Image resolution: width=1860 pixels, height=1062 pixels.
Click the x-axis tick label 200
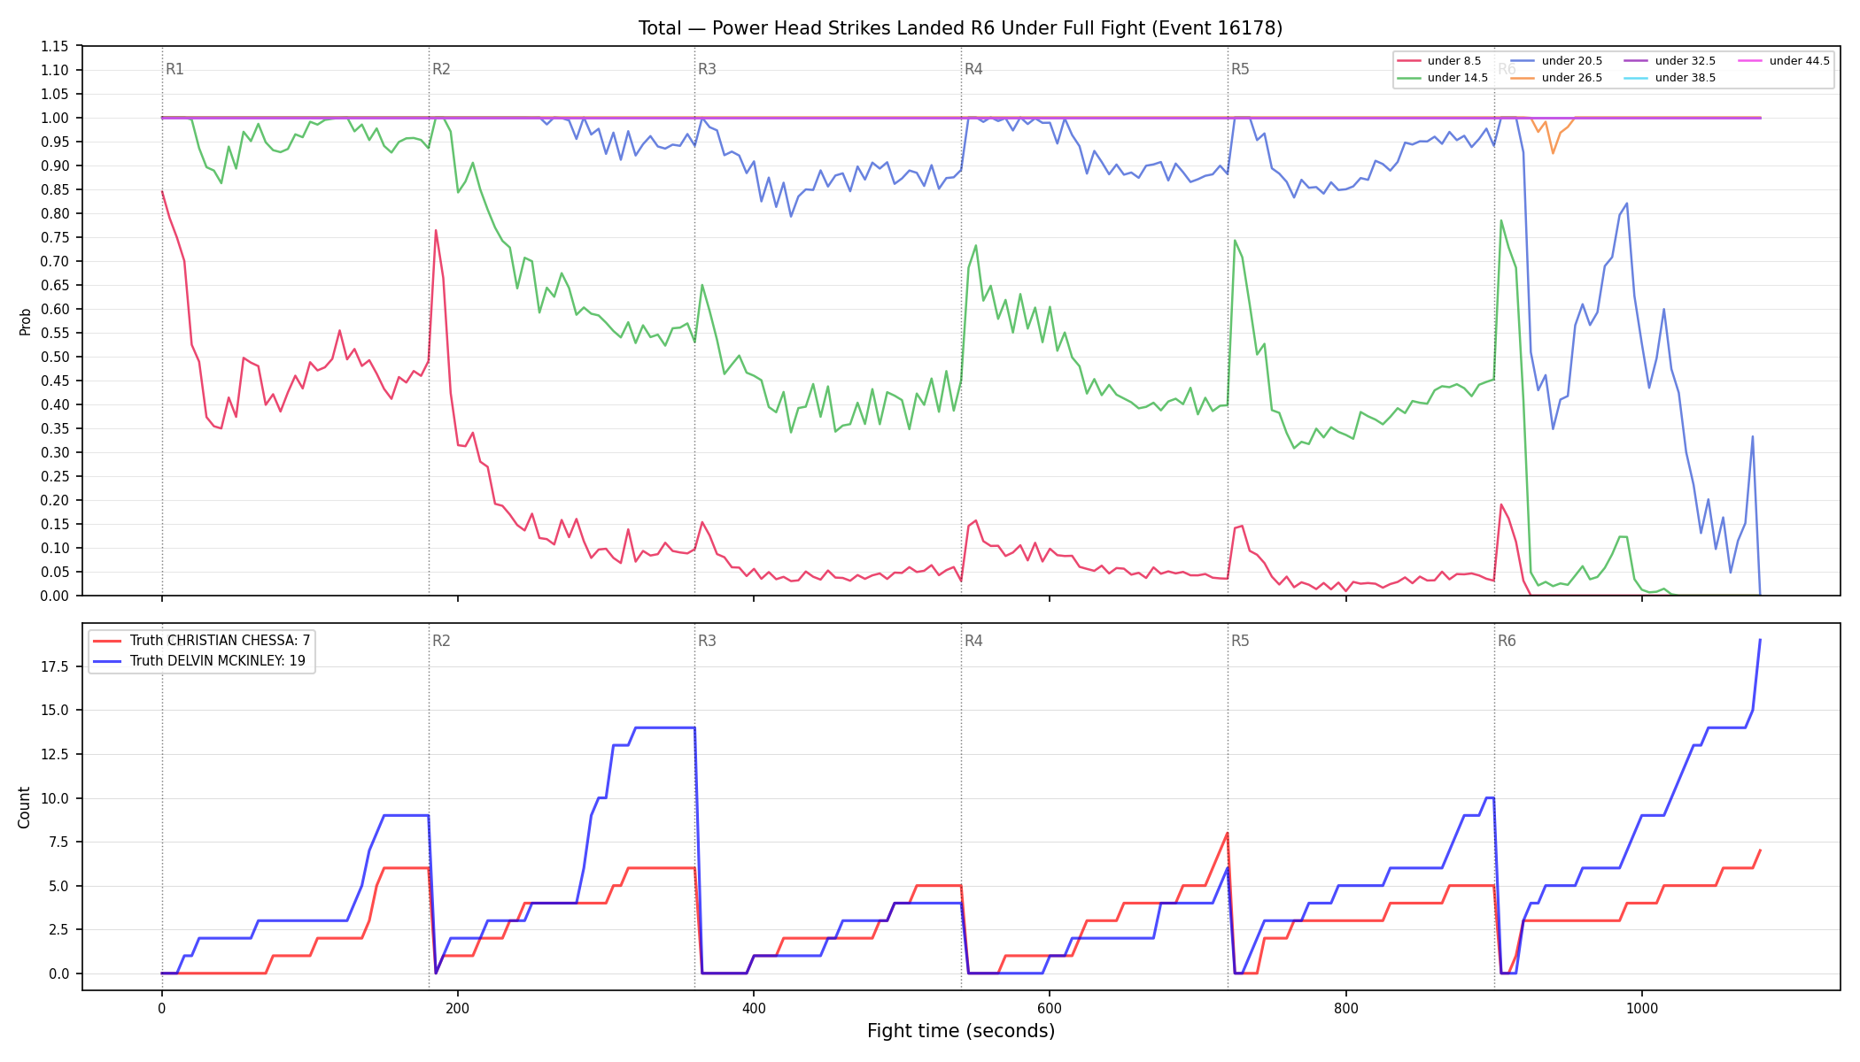(458, 1008)
